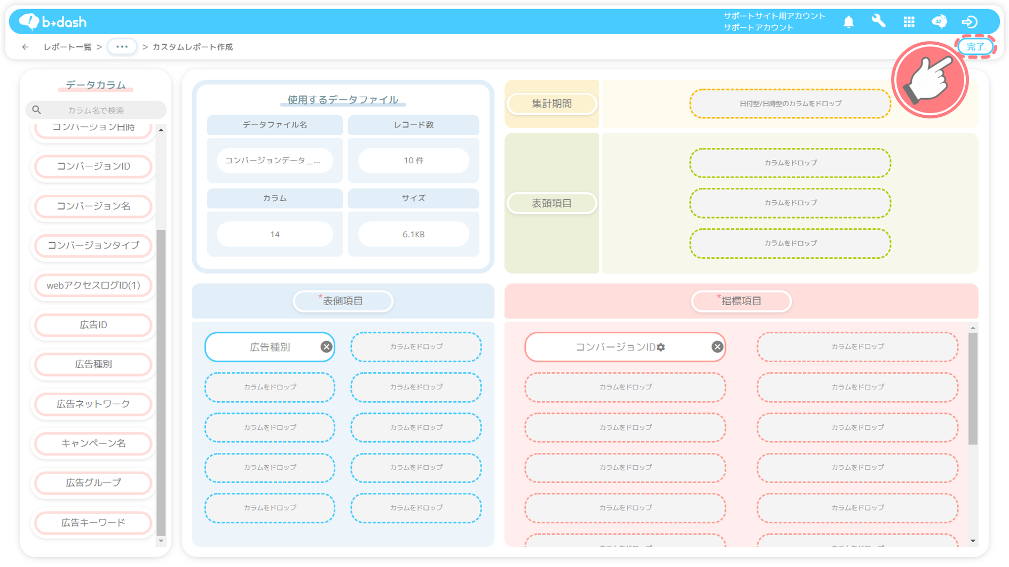The image size is (1009, 567).
Task: Click the support chat bird icon
Action: tap(939, 21)
